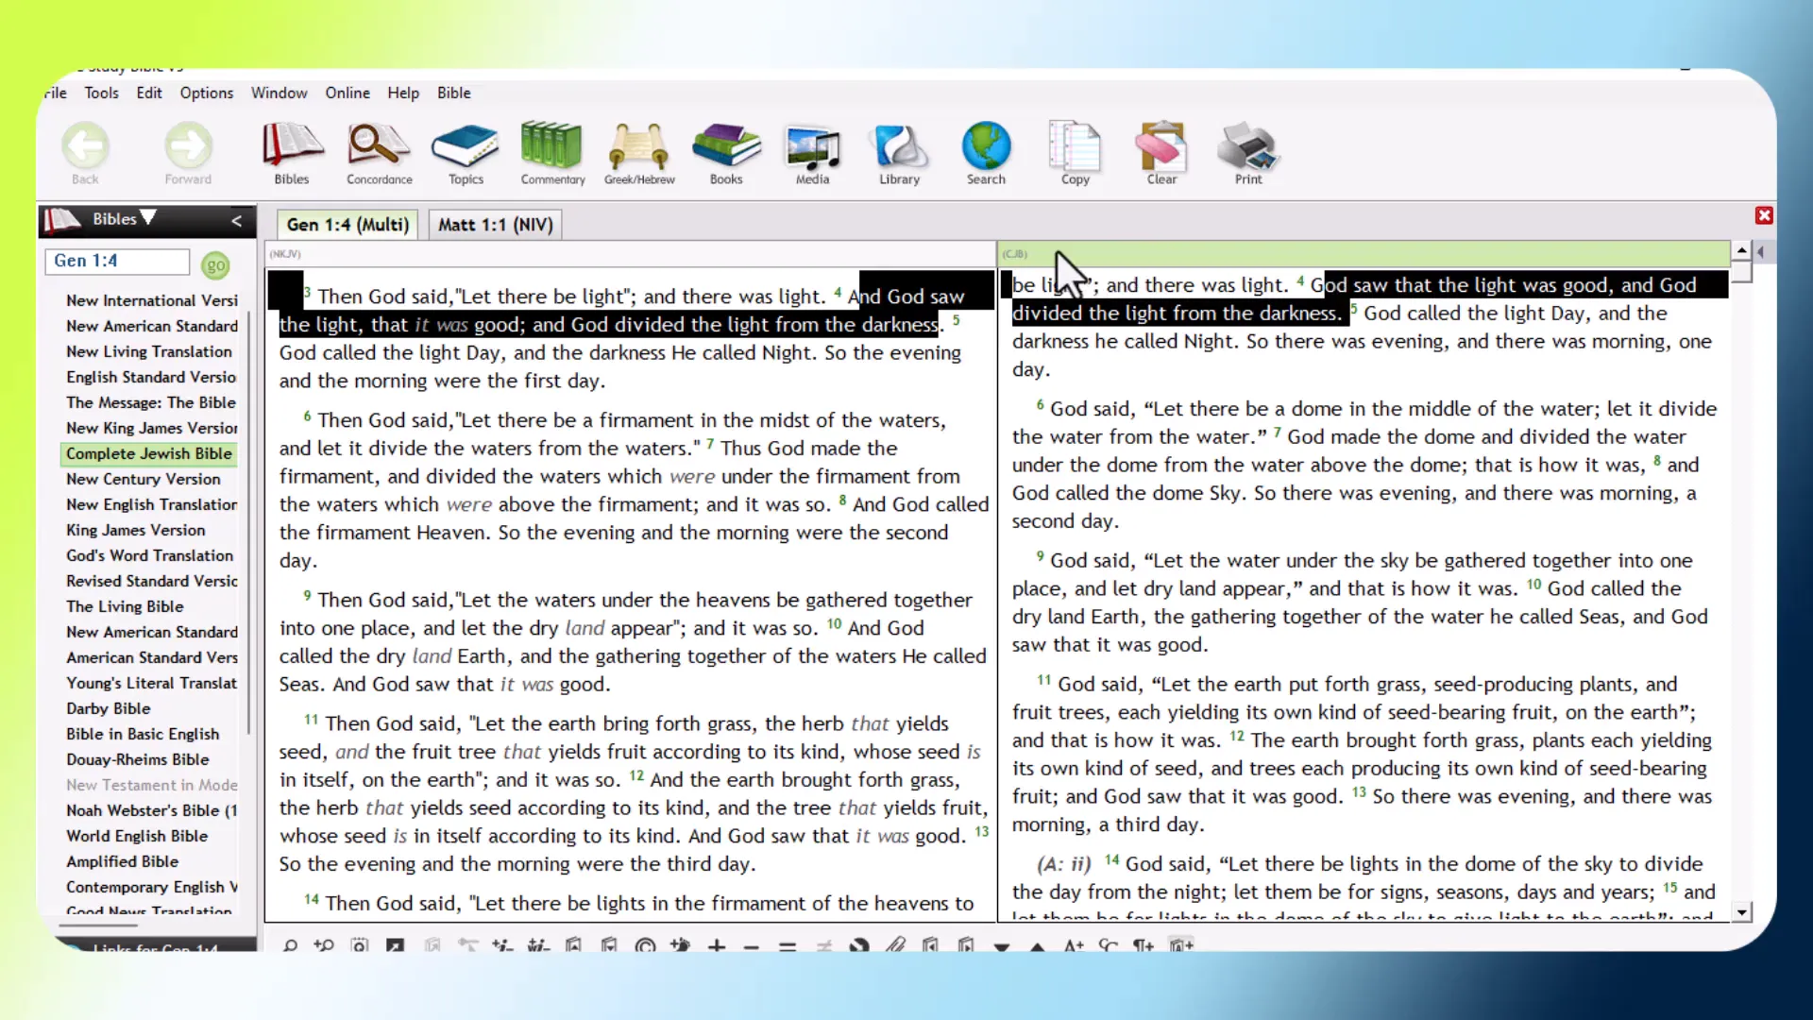Select the New International Version Bible

pyautogui.click(x=151, y=300)
